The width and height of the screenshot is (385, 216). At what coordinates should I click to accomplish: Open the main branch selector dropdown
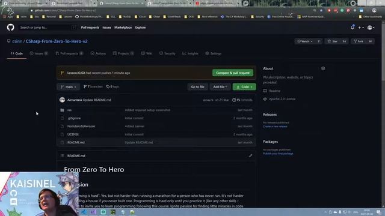pos(68,87)
